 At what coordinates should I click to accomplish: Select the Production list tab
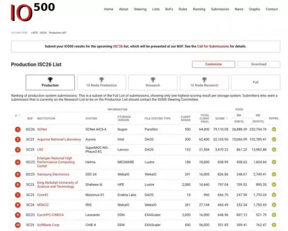point(50,82)
